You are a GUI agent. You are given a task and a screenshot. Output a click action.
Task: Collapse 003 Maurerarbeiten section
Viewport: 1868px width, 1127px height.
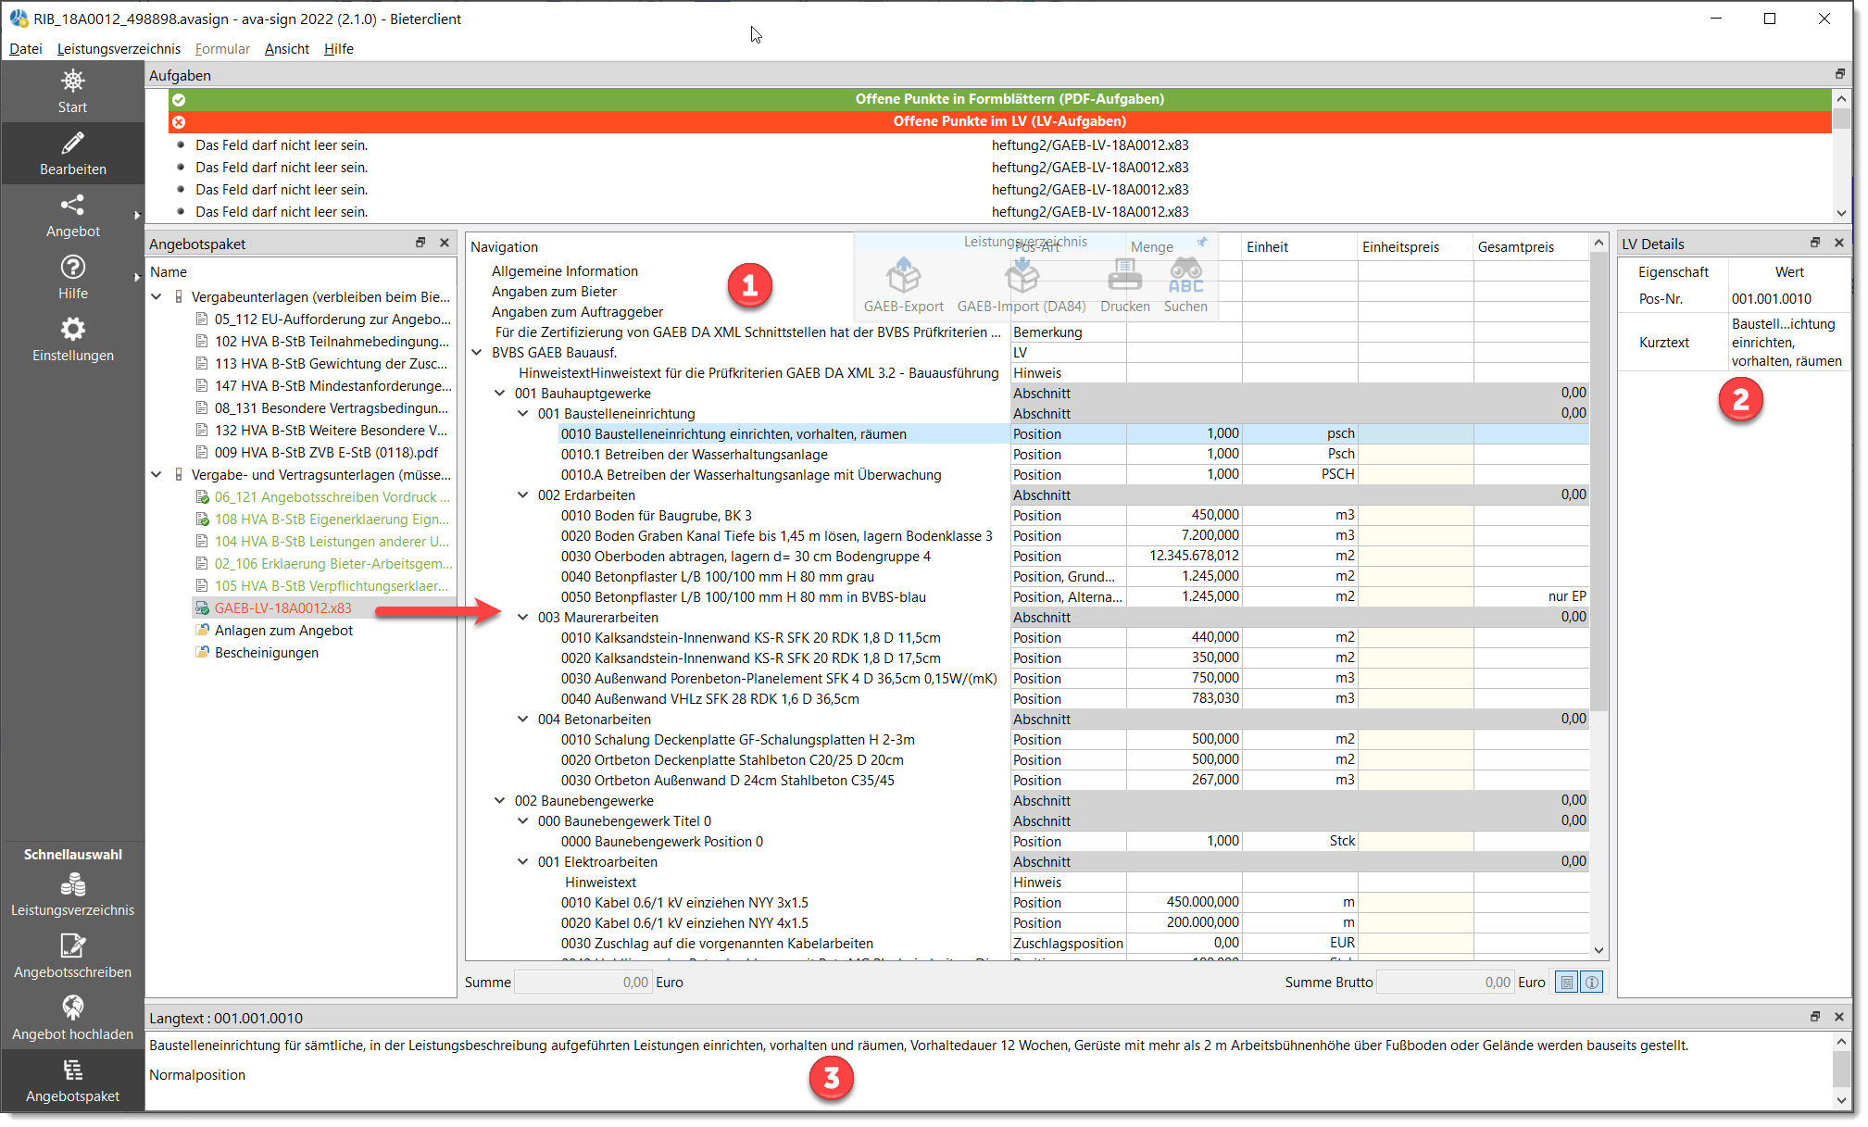(x=523, y=618)
